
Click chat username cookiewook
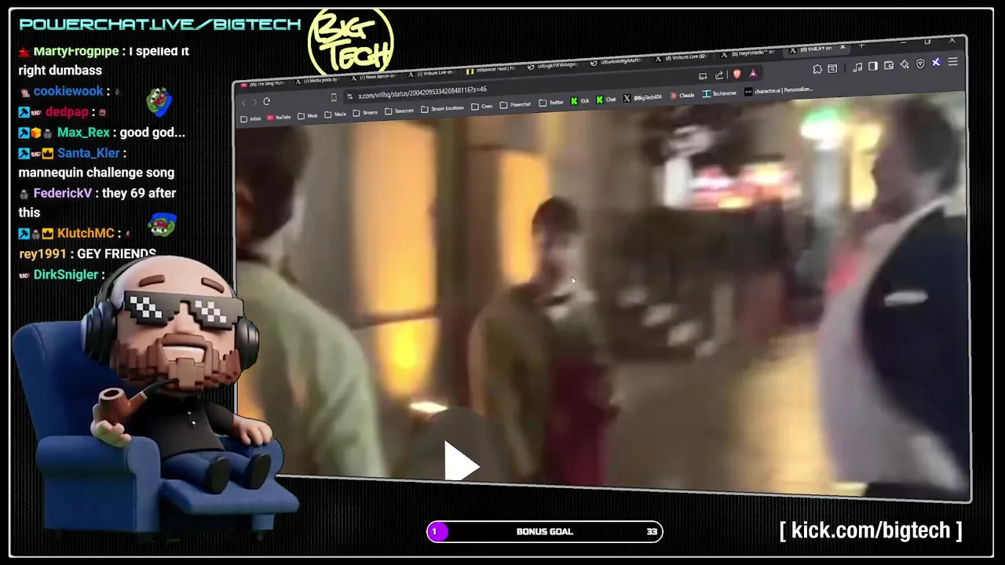tap(68, 92)
